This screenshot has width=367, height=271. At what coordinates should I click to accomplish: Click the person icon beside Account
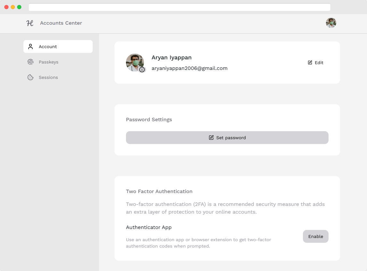click(x=30, y=47)
